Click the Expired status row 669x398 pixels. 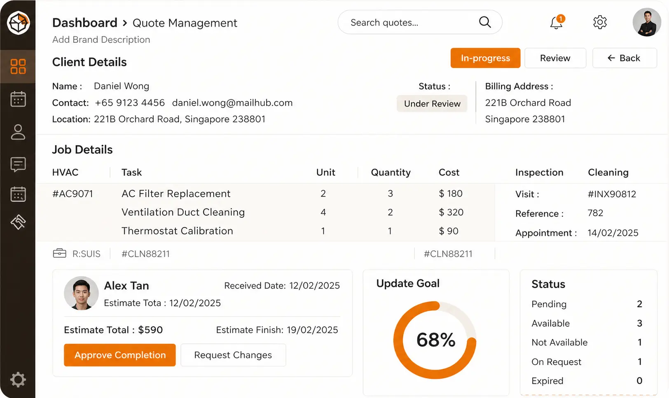[x=587, y=381]
